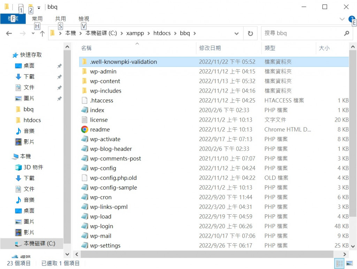Screen dimensions: 357x269
Task: Click 本機磁碟 (C:) in the breadcrumb
Action: 101,33
